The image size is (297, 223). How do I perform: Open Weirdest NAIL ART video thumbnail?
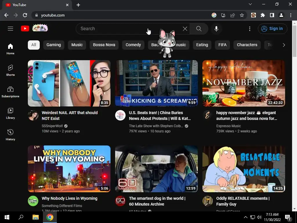(69, 83)
